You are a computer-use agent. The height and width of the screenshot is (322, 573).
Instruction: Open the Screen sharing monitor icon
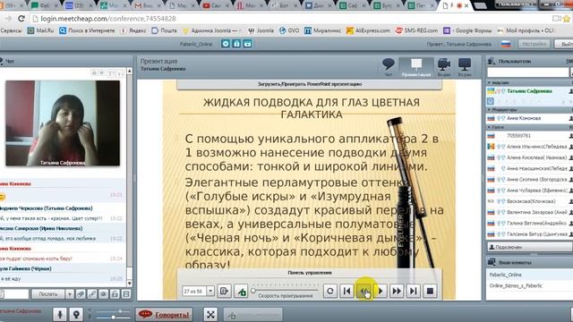[465, 67]
